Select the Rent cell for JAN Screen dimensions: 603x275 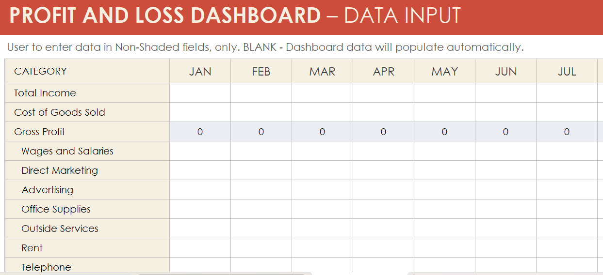click(x=200, y=248)
